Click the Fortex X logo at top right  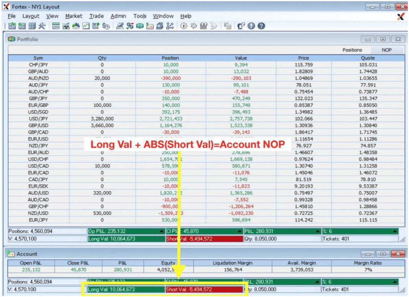[400, 17]
